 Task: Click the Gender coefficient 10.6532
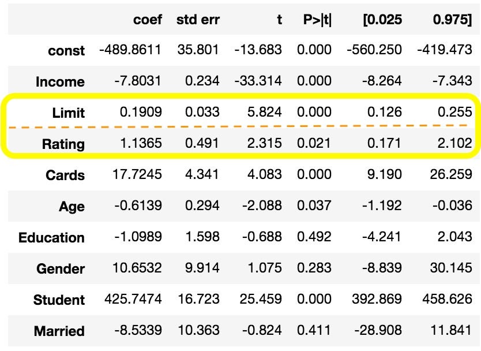[137, 267]
